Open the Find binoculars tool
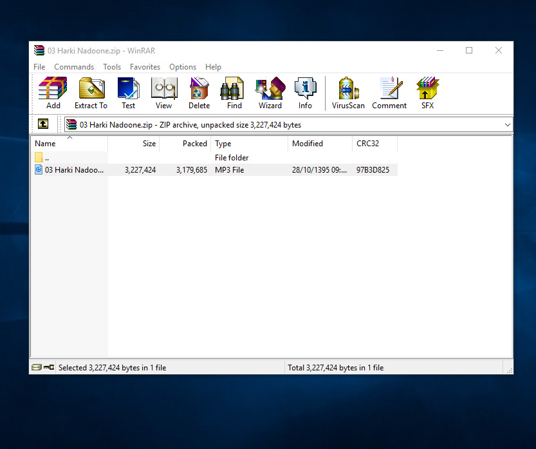This screenshot has height=449, width=536. [x=234, y=93]
